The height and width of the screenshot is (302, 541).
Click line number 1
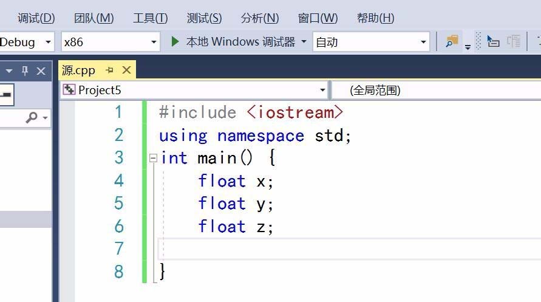click(x=118, y=112)
